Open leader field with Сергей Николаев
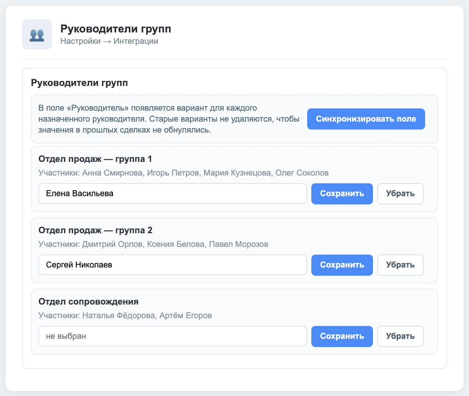Viewport: 469px width, 396px height. (x=173, y=265)
